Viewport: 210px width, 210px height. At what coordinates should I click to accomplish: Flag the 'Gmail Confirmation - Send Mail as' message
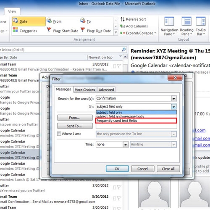coord(119,198)
